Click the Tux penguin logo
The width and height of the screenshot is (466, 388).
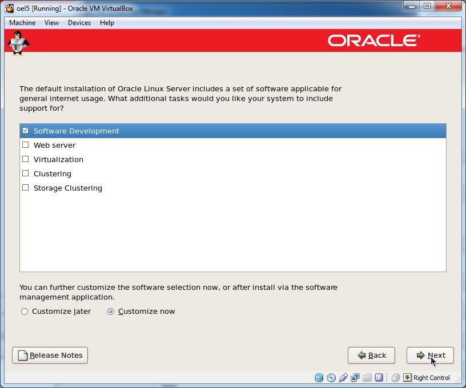[x=18, y=43]
